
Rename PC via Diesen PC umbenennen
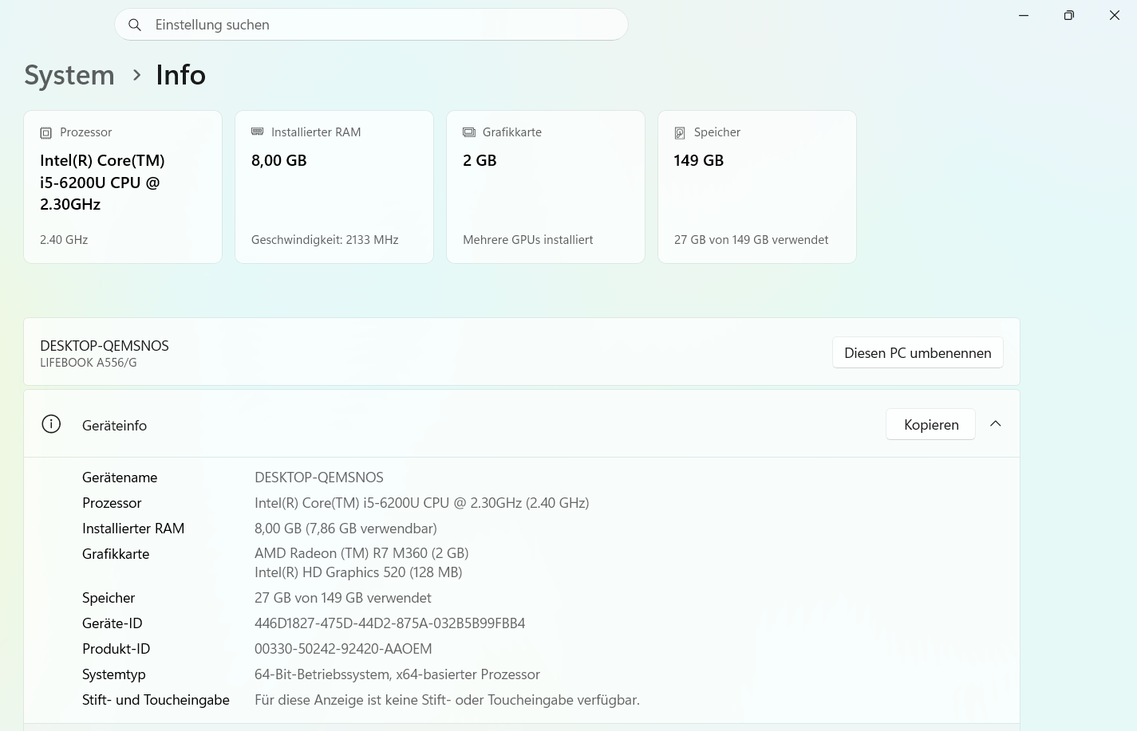[x=918, y=353]
